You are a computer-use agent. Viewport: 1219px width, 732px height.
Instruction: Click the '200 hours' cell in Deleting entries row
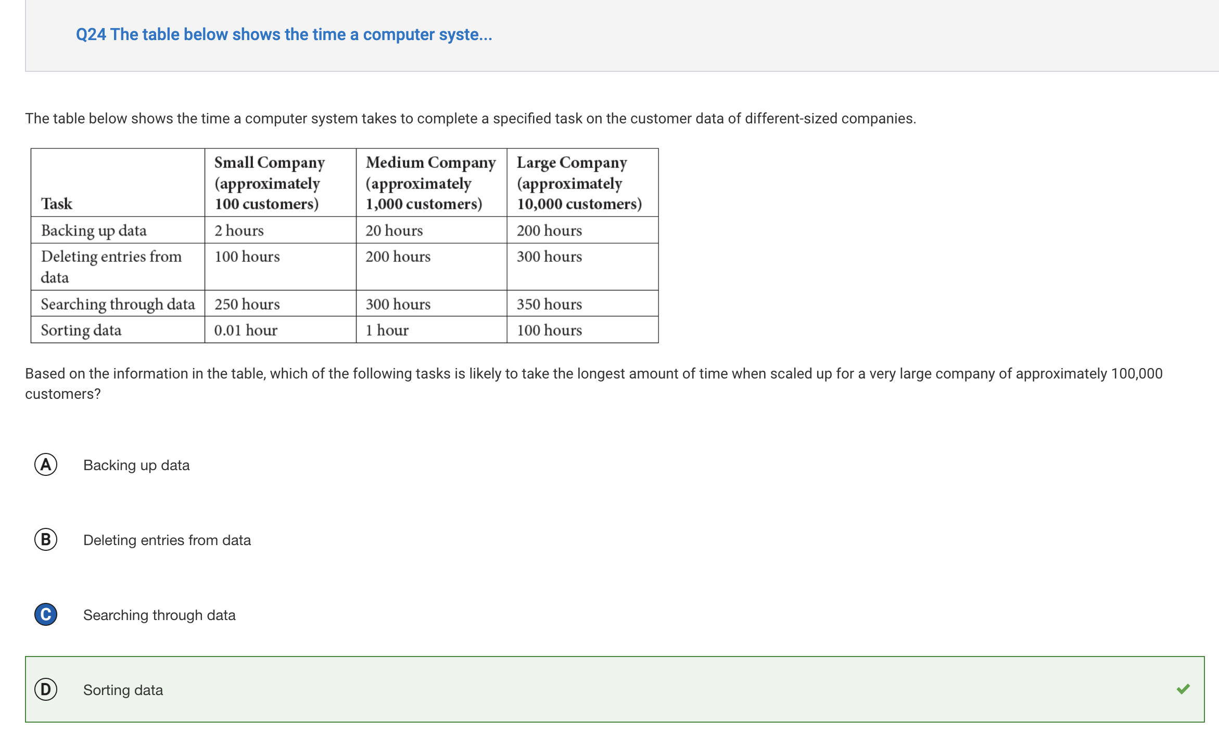pyautogui.click(x=431, y=267)
